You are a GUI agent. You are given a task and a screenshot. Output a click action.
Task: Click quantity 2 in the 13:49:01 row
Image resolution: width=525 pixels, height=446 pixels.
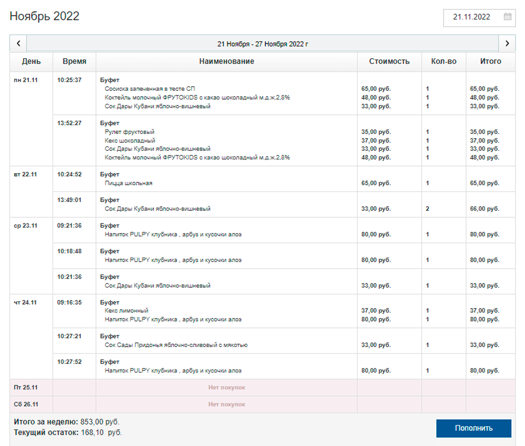point(427,208)
